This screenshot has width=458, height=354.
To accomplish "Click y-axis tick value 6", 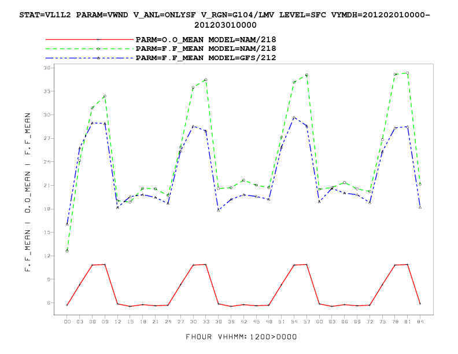I will pos(49,303).
